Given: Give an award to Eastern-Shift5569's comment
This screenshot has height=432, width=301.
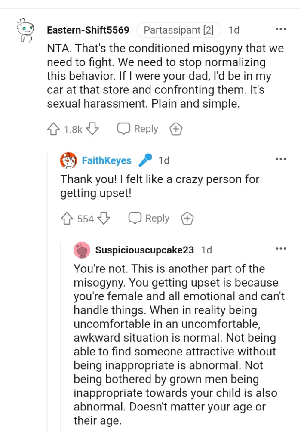Looking at the screenshot, I should coord(175,128).
